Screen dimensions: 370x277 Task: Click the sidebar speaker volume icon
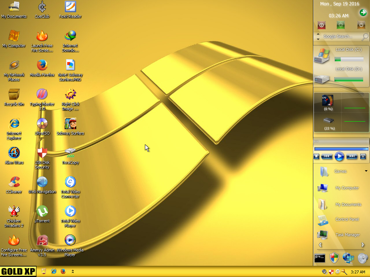(x=362, y=258)
